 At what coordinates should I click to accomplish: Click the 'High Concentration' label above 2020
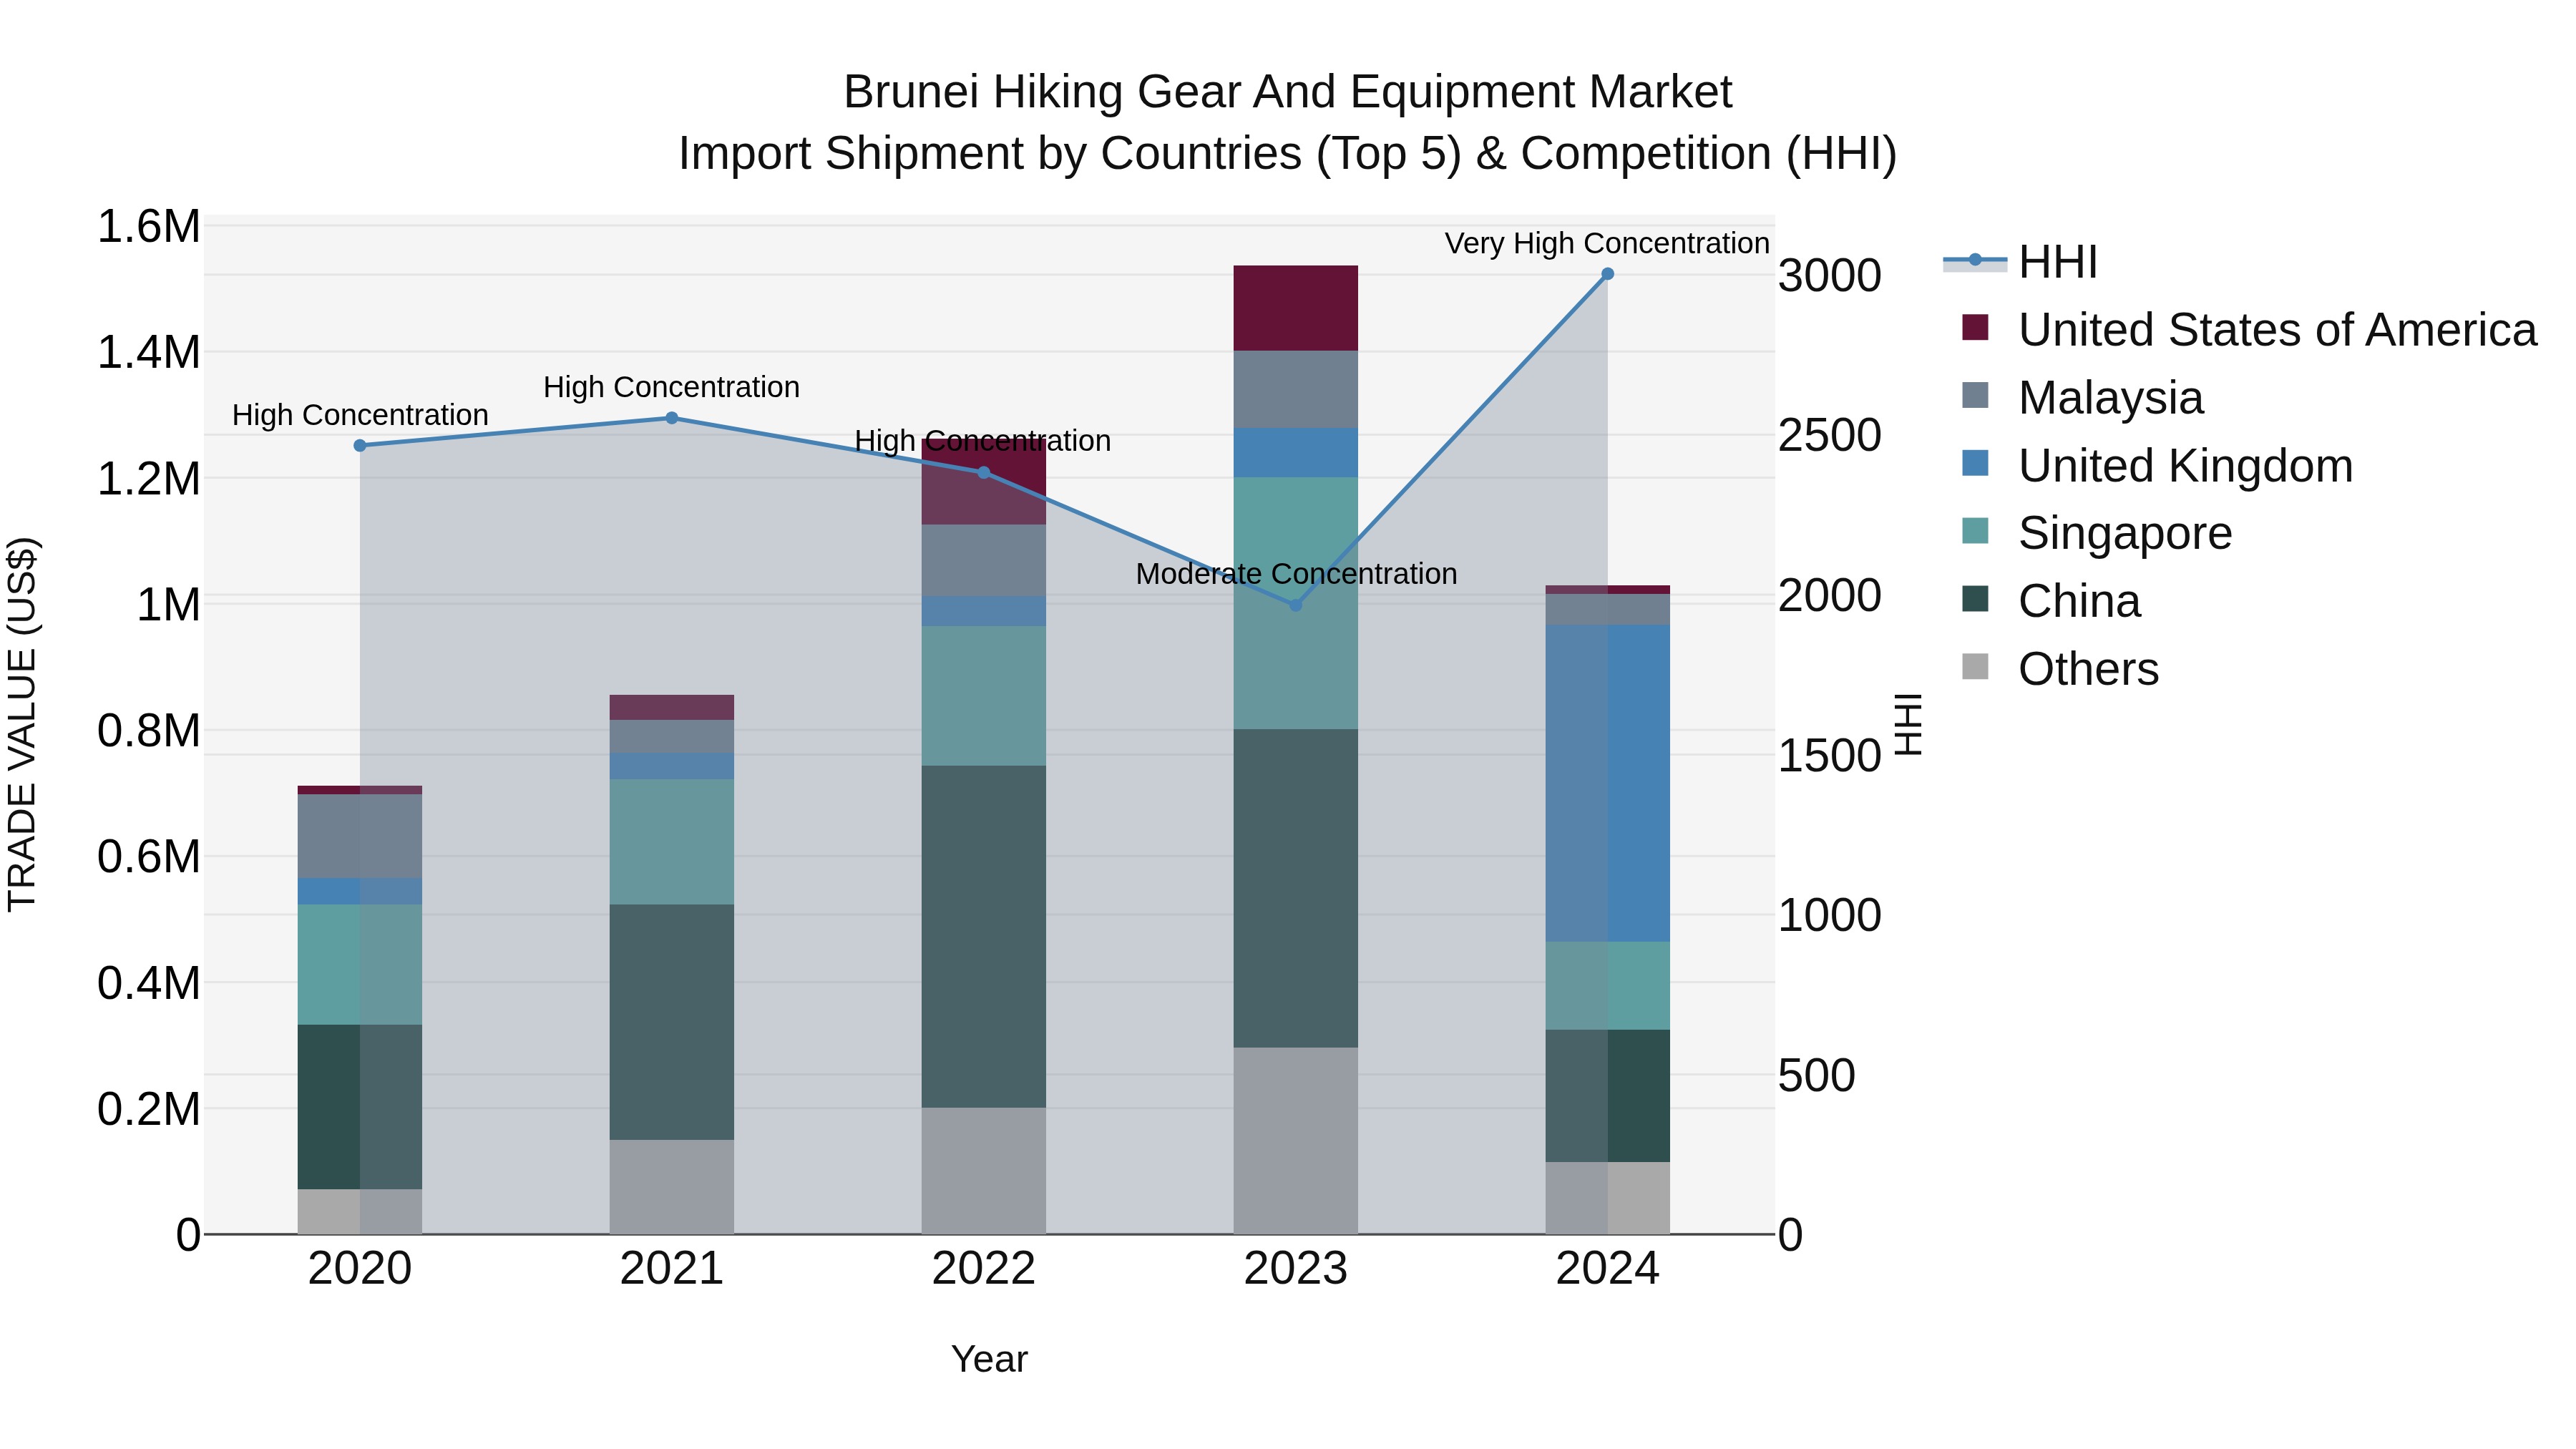[360, 415]
